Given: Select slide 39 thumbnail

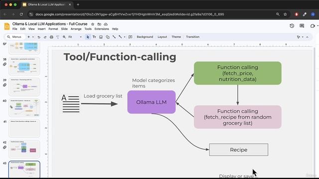Looking at the screenshot, I should click(24, 87).
